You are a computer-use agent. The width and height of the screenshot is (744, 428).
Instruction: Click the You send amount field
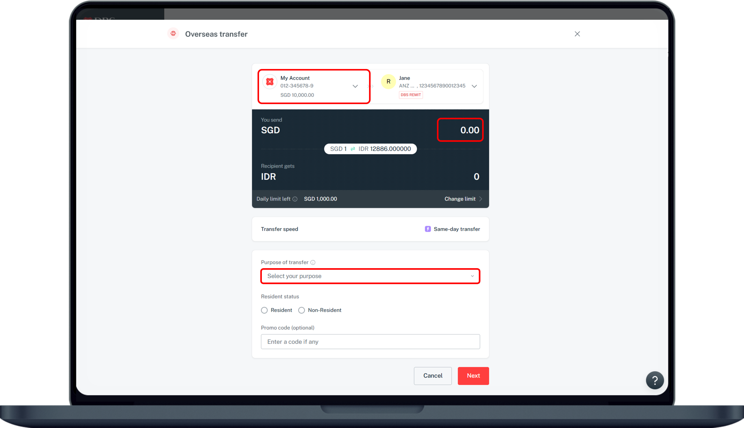460,130
